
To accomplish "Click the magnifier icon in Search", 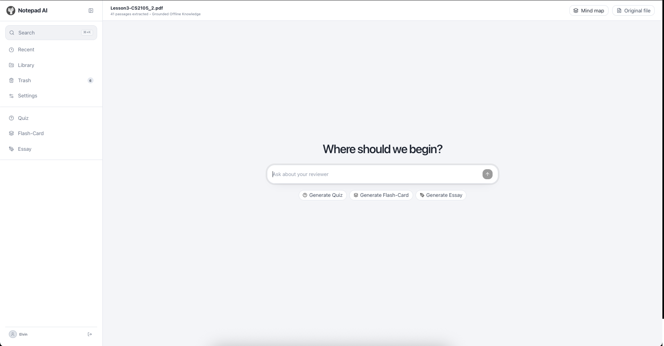I will click(12, 32).
